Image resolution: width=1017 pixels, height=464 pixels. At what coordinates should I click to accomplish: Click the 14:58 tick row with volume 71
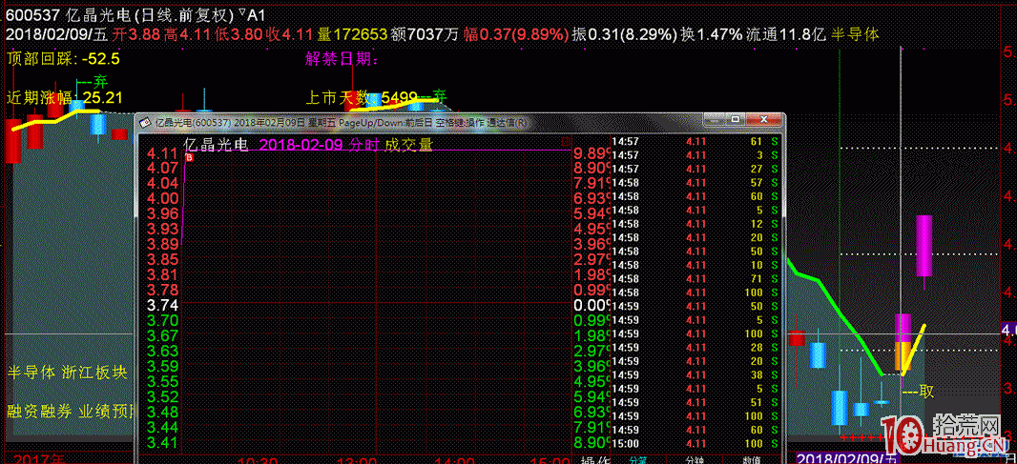[x=696, y=278]
